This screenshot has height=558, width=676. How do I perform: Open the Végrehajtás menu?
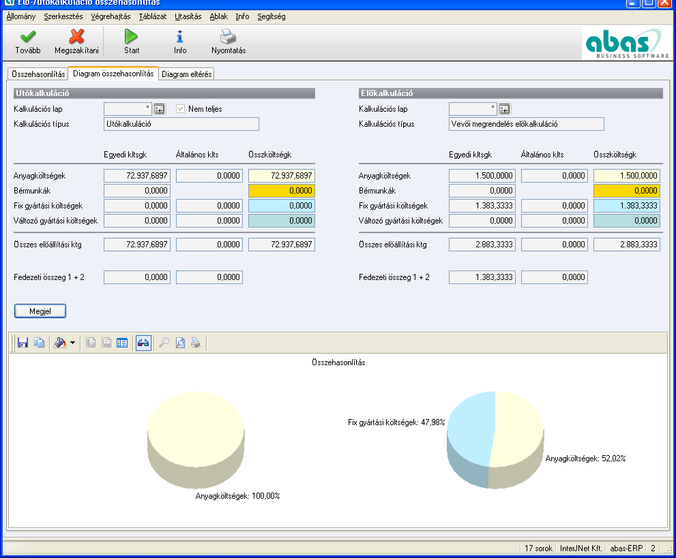click(x=111, y=16)
